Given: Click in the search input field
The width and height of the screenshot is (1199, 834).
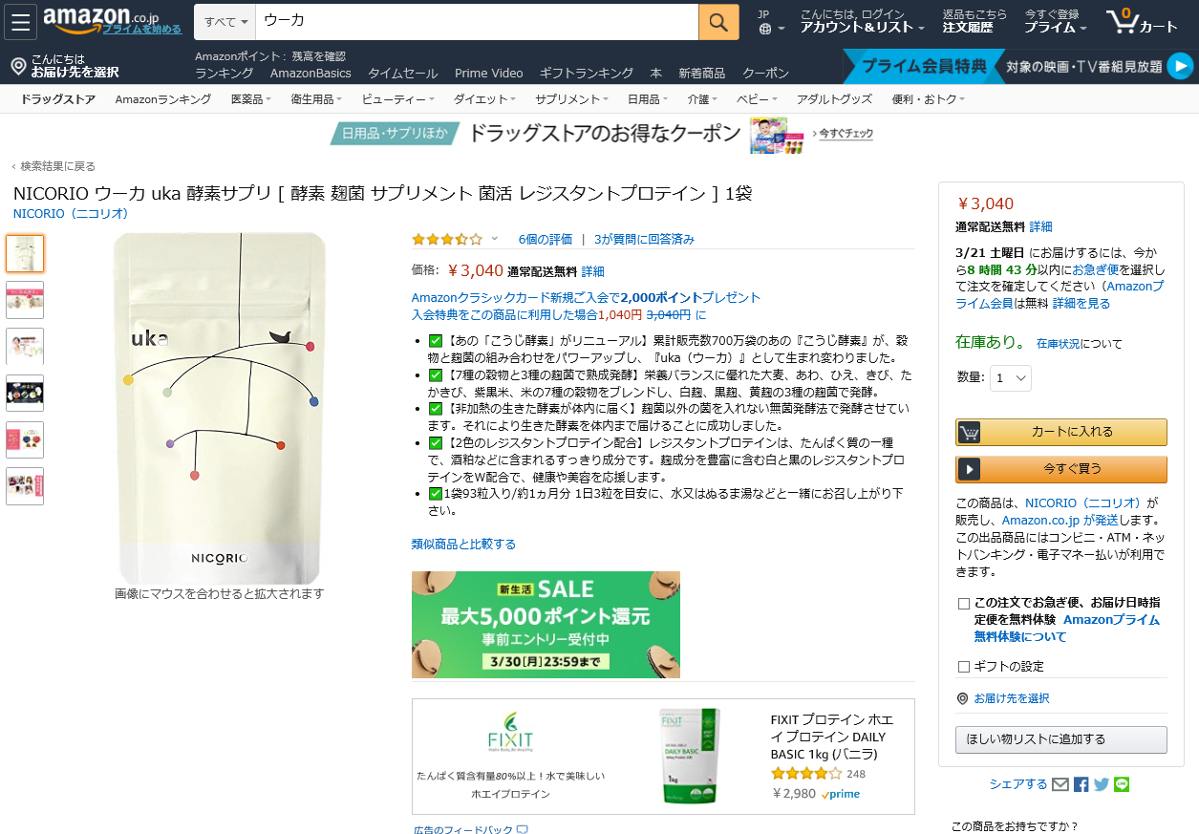Looking at the screenshot, I should click(477, 22).
